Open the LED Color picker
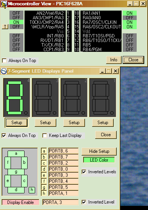 [99, 160]
